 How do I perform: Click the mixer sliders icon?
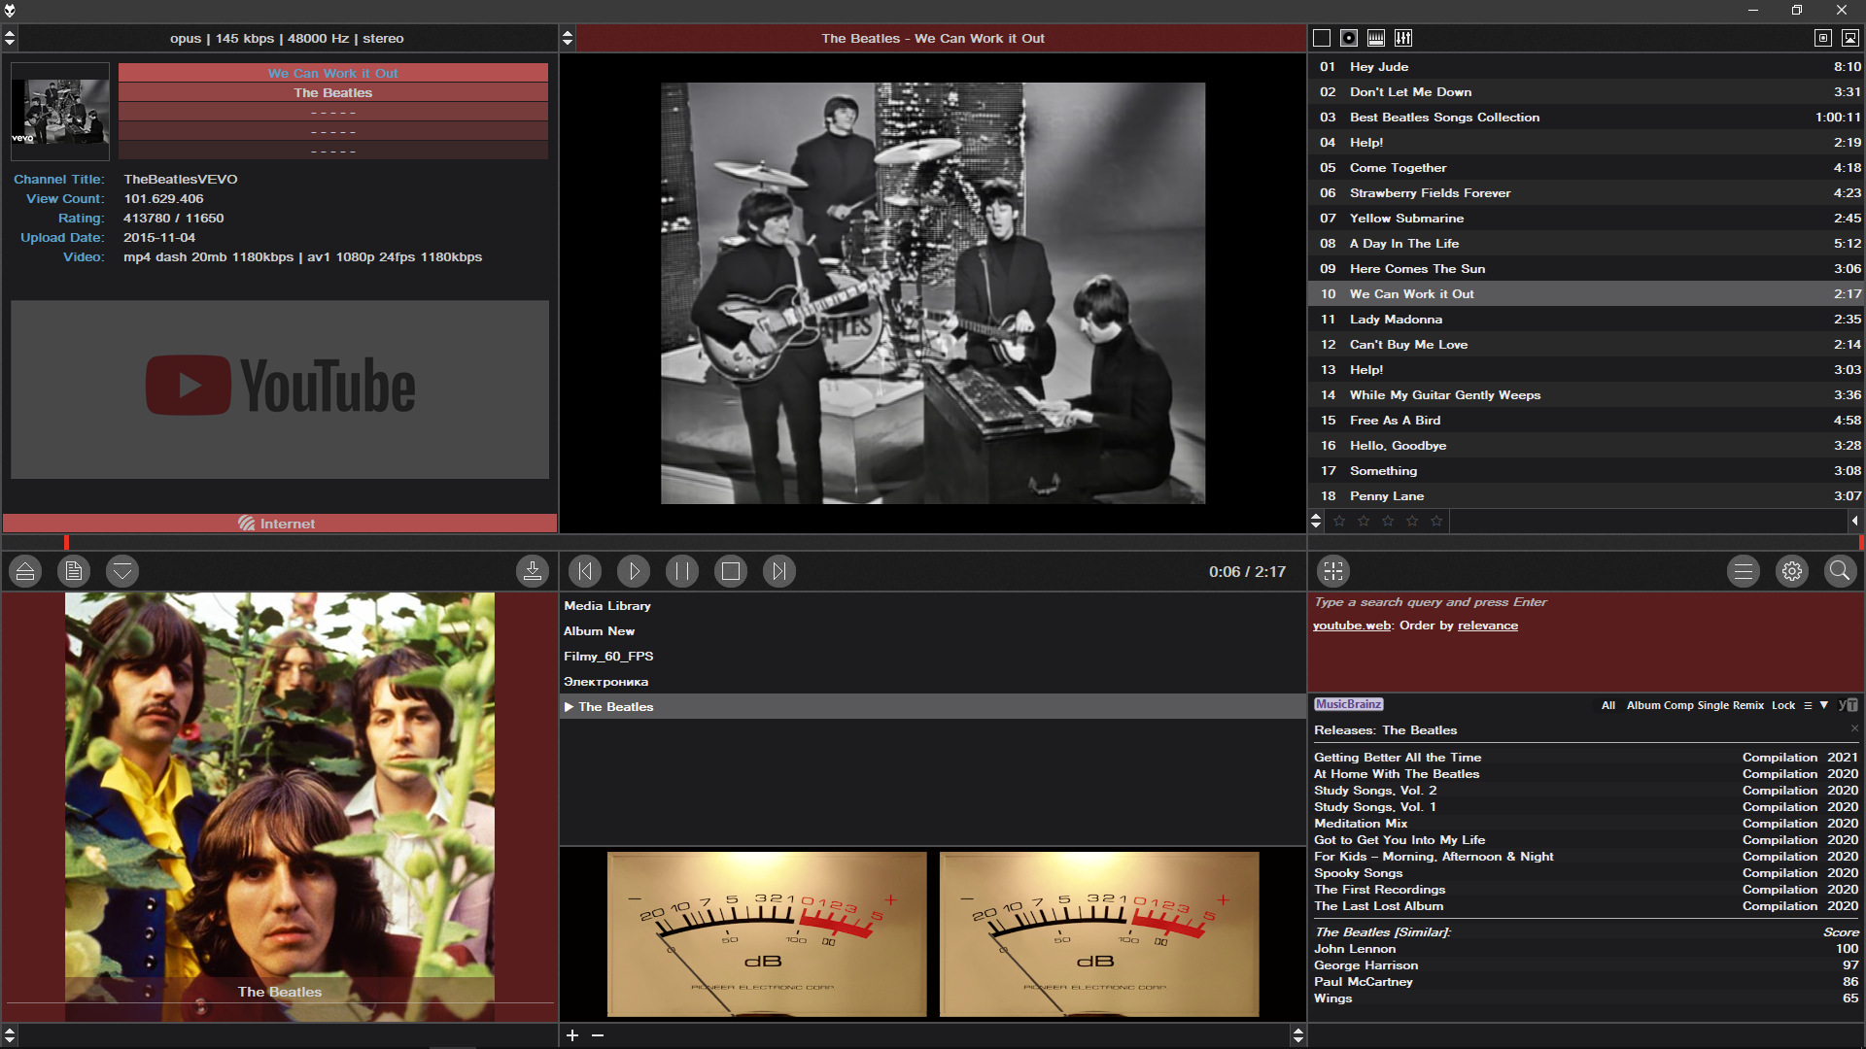pyautogui.click(x=1403, y=38)
